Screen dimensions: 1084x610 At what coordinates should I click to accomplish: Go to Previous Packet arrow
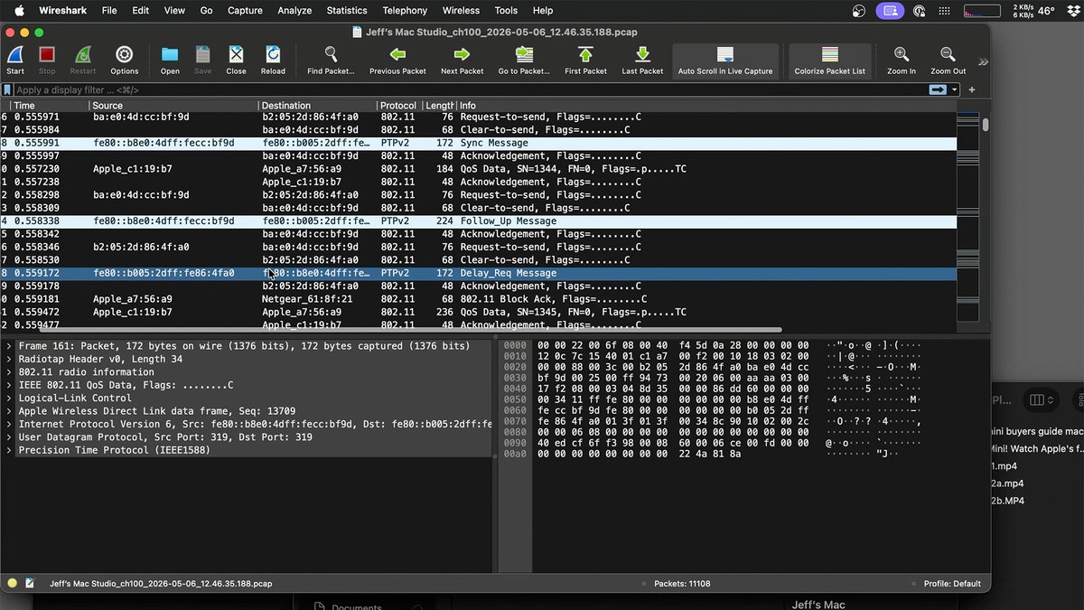point(397,55)
